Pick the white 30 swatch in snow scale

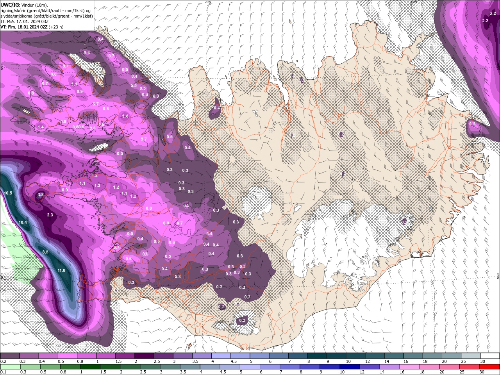(x=490, y=356)
